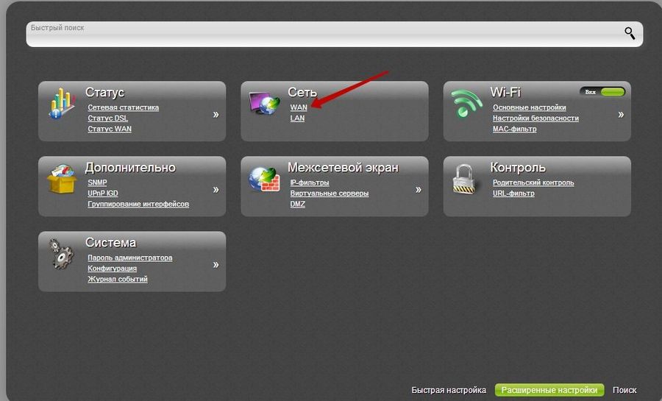Expand the Wi-Fi section arrow
Image resolution: width=662 pixels, height=401 pixels.
click(621, 114)
